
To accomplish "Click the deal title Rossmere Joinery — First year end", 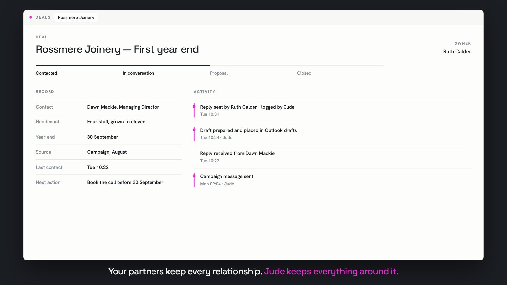I will 117,49.
